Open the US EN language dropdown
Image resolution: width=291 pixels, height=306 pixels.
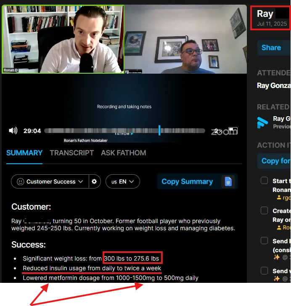(x=123, y=181)
